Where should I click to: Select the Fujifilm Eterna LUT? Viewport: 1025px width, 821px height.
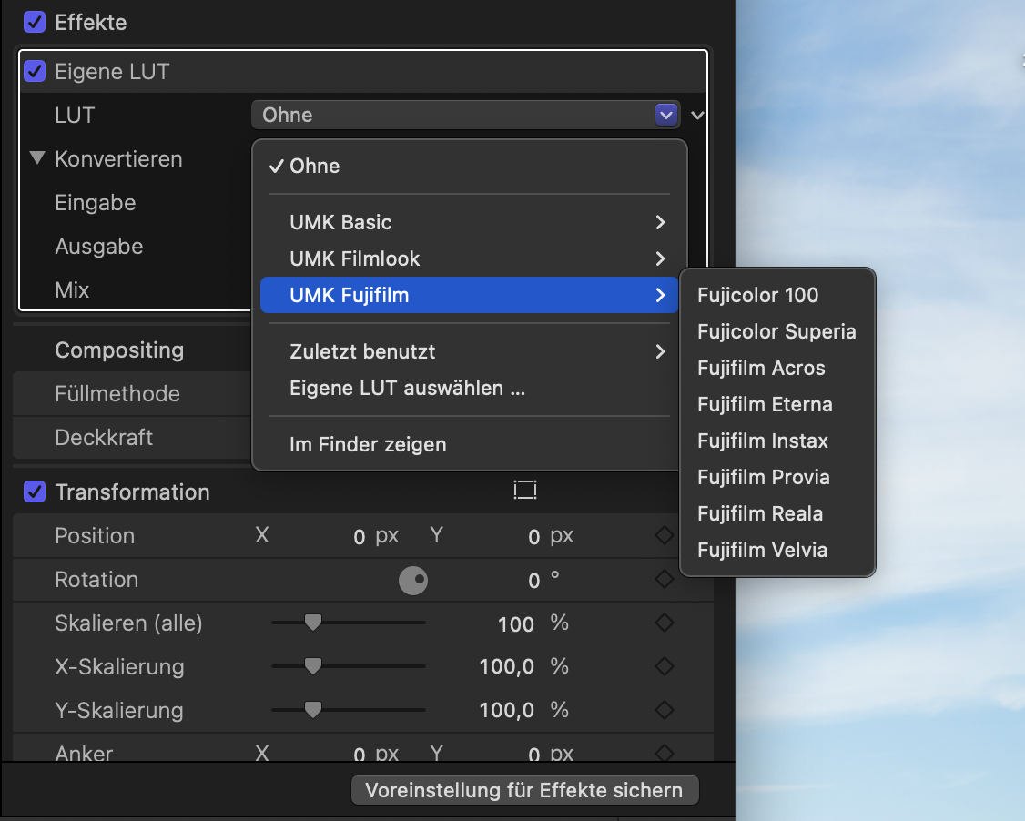click(x=777, y=405)
